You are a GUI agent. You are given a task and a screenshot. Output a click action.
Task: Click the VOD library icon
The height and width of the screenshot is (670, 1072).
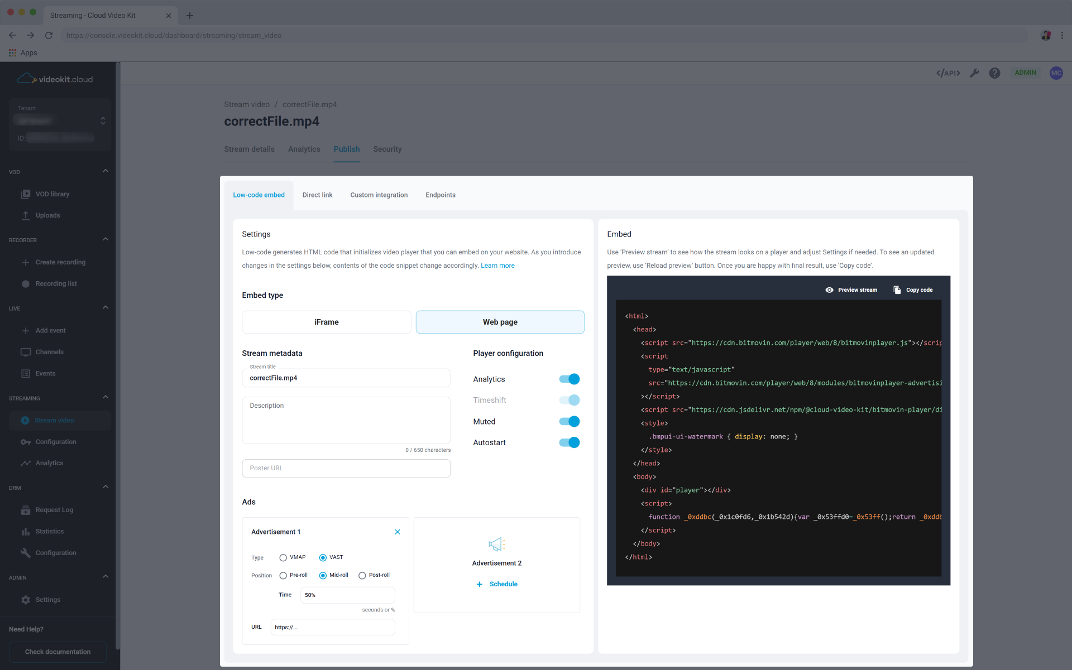click(26, 194)
